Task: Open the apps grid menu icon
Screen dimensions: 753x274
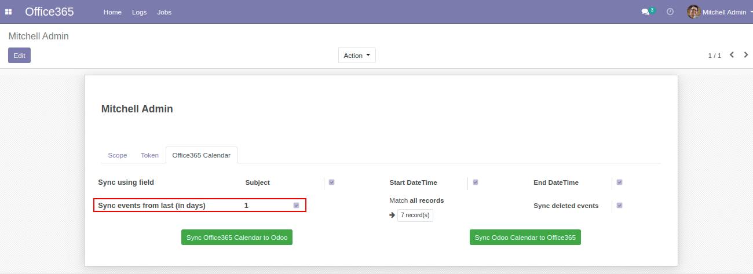Action: click(9, 12)
